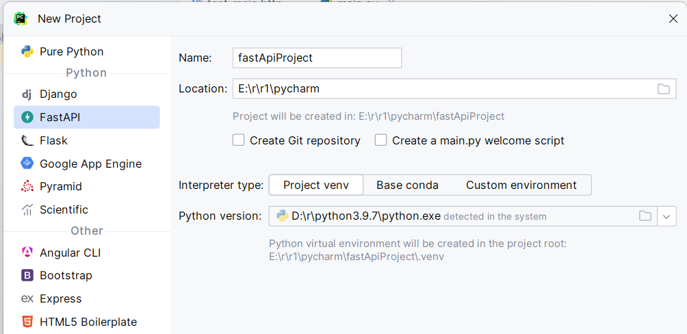Select Bootstrap project type

87,276
